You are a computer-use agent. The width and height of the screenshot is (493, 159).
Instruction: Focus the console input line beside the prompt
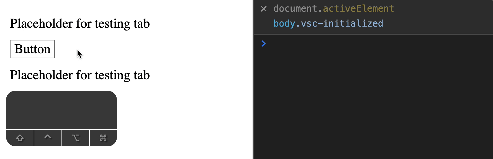(360, 43)
